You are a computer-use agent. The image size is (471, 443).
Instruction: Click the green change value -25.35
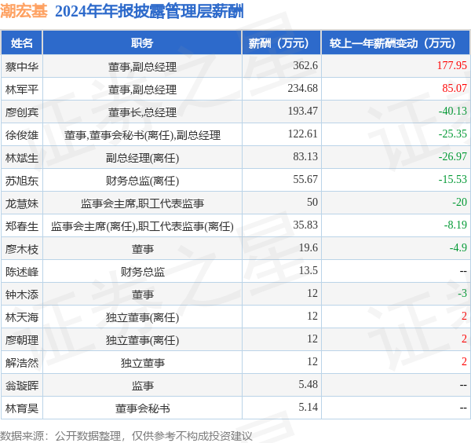click(453, 134)
